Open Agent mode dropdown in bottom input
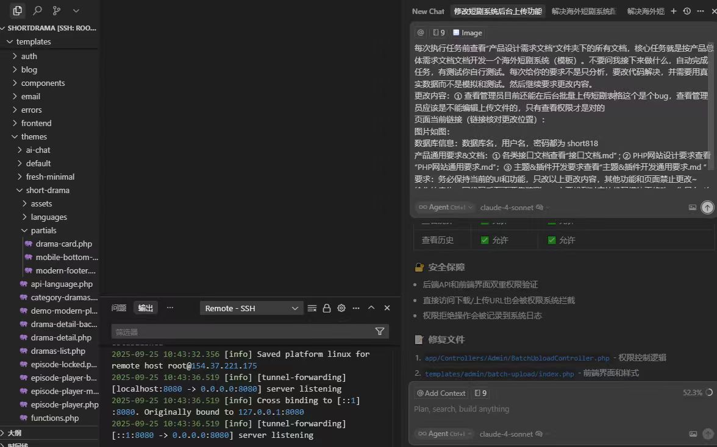 (x=444, y=434)
